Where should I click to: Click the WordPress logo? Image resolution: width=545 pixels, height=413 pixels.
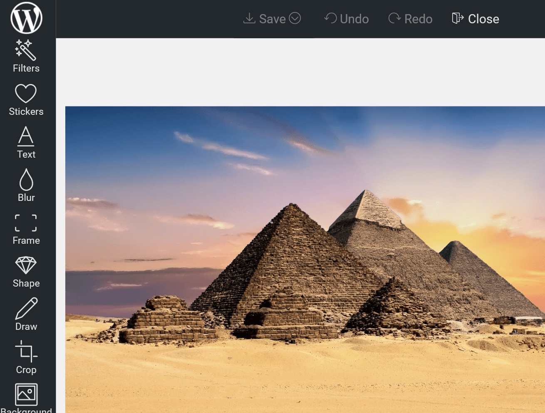pyautogui.click(x=26, y=18)
